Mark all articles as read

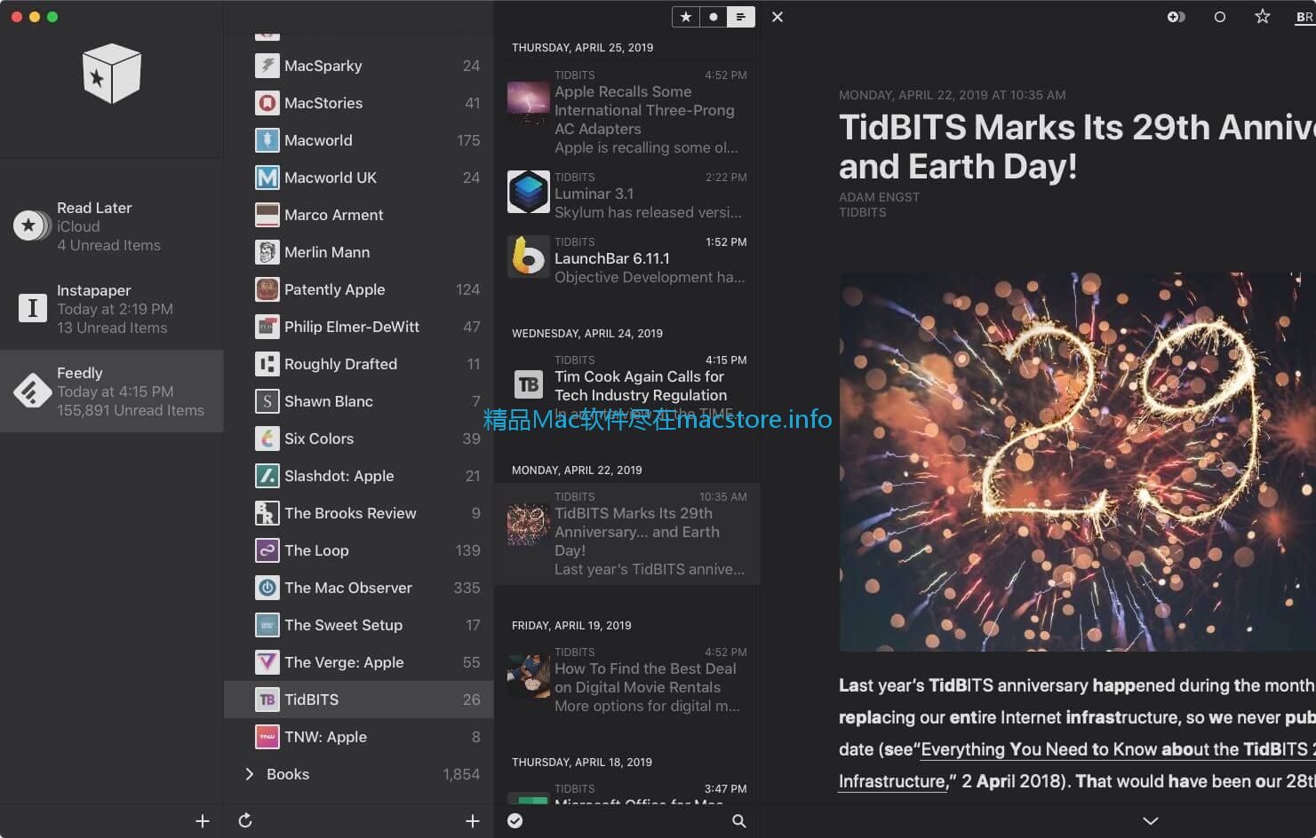[x=515, y=821]
